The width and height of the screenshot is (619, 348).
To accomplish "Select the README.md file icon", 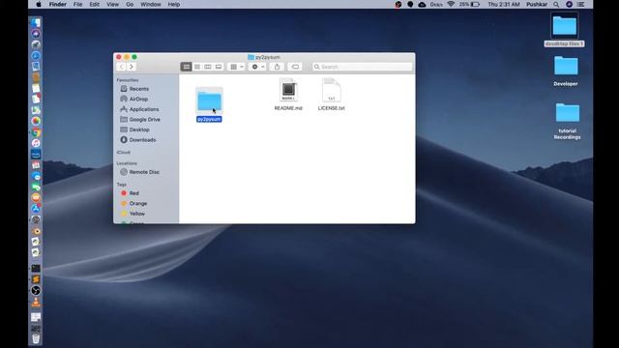I will [x=288, y=90].
